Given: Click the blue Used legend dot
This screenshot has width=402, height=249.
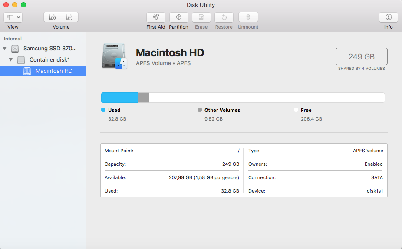Looking at the screenshot, I should (x=103, y=110).
